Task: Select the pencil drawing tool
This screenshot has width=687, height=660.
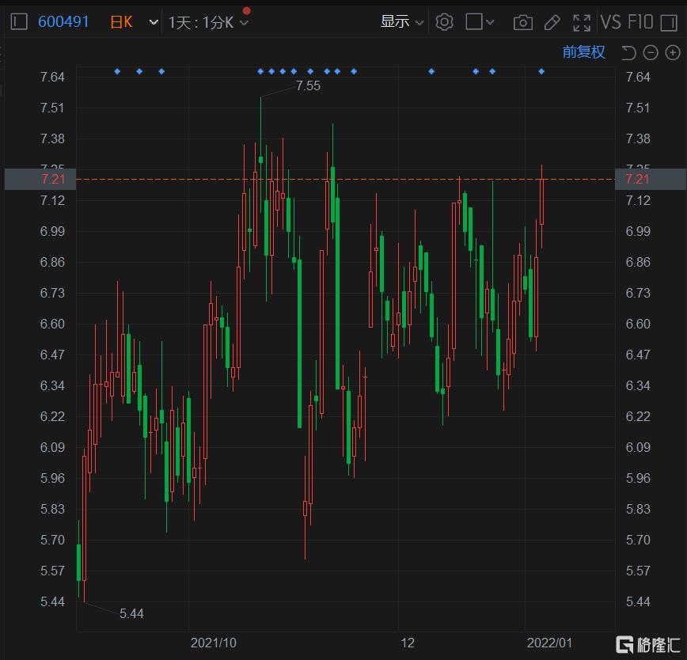Action: coord(552,22)
